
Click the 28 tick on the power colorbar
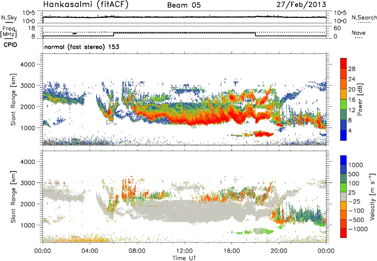[x=352, y=69]
